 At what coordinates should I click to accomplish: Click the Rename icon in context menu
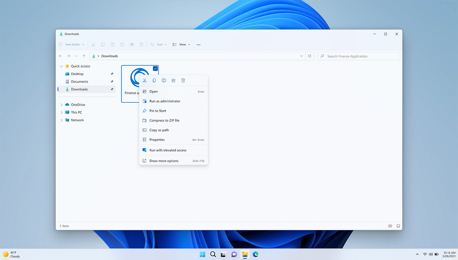pyautogui.click(x=164, y=81)
